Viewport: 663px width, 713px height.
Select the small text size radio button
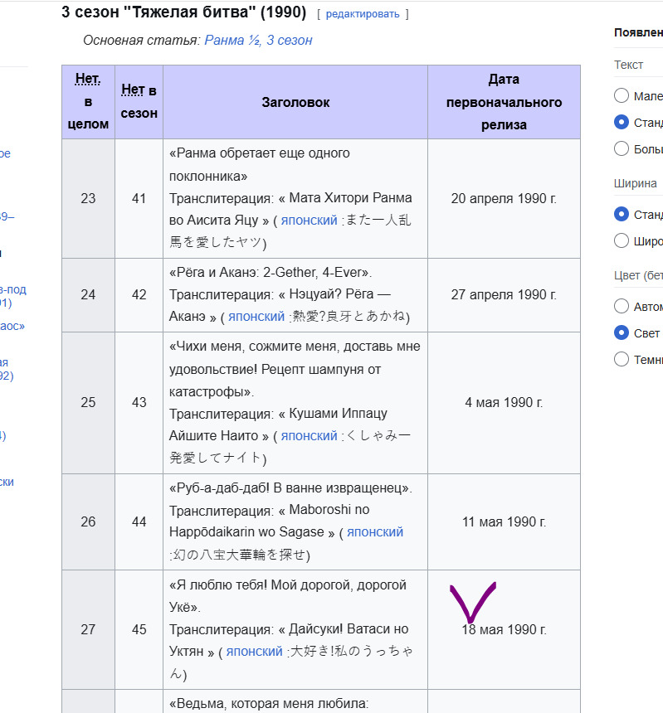point(622,95)
